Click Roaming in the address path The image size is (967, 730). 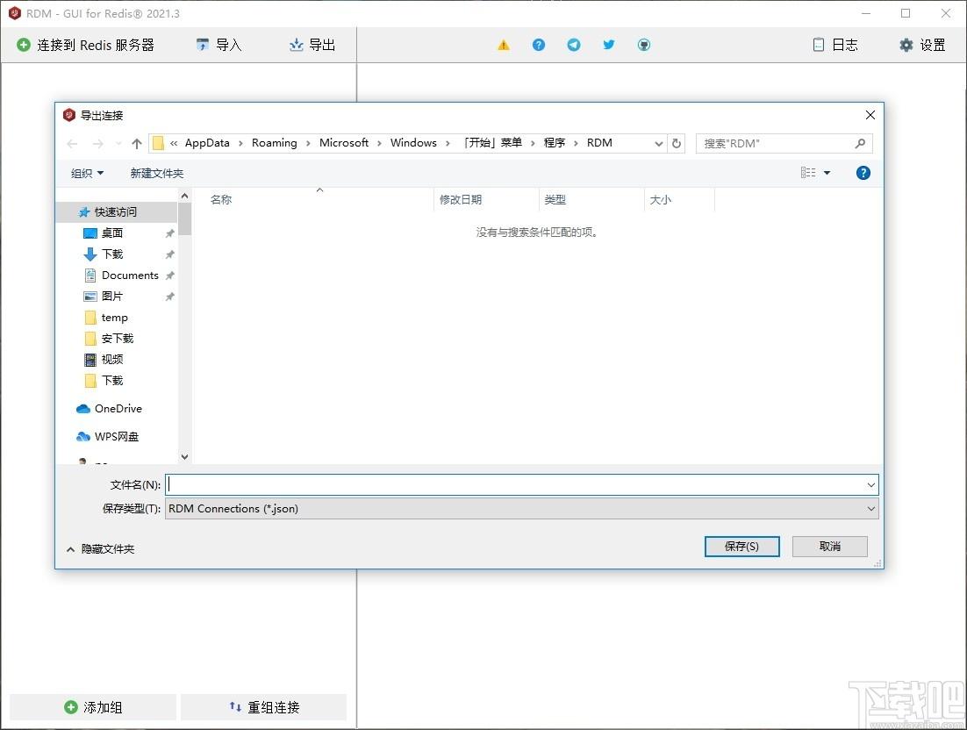[274, 143]
